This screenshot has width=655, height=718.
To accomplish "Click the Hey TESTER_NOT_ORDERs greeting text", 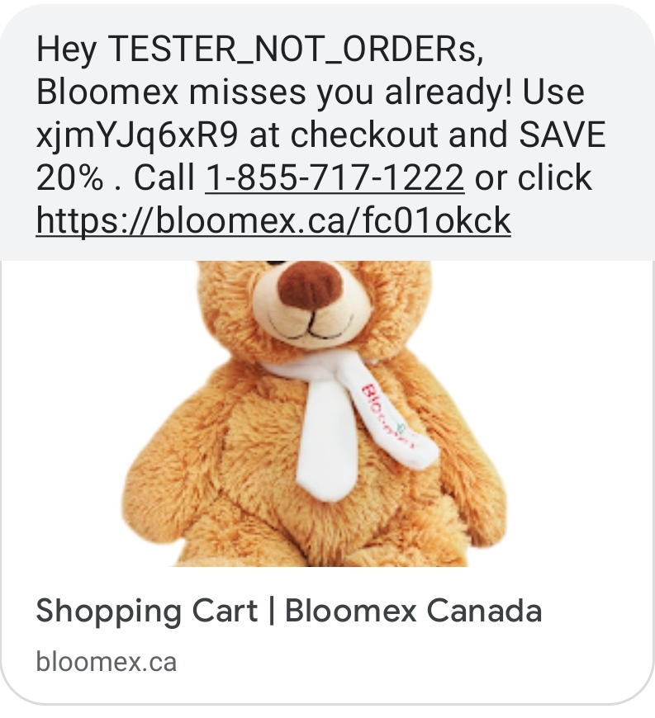I will click(x=259, y=49).
